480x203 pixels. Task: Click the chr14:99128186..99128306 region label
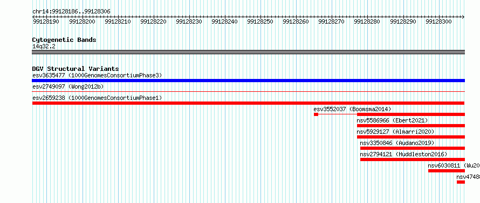point(71,12)
